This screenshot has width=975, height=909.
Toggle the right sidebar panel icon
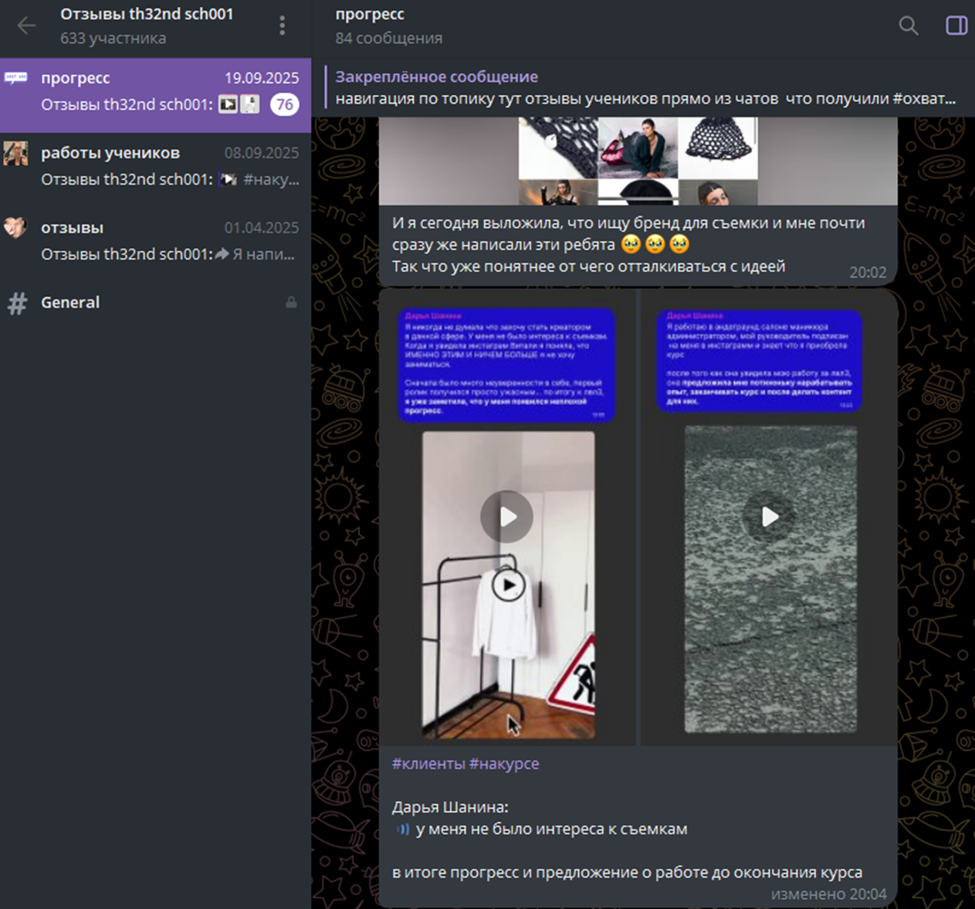(956, 25)
